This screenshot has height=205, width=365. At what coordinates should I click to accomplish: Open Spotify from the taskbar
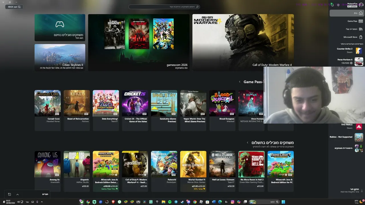(x=170, y=202)
